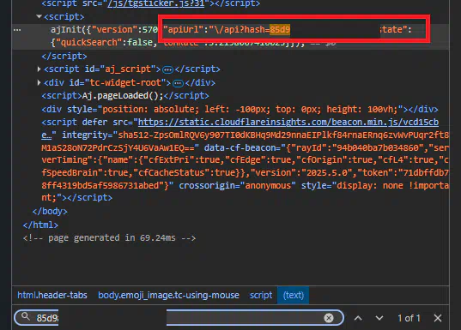Select the (text) breadcrumb item

click(x=293, y=295)
